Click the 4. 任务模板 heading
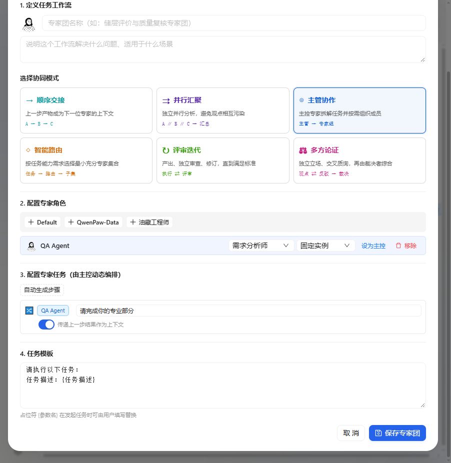The image size is (451, 463). (36, 353)
